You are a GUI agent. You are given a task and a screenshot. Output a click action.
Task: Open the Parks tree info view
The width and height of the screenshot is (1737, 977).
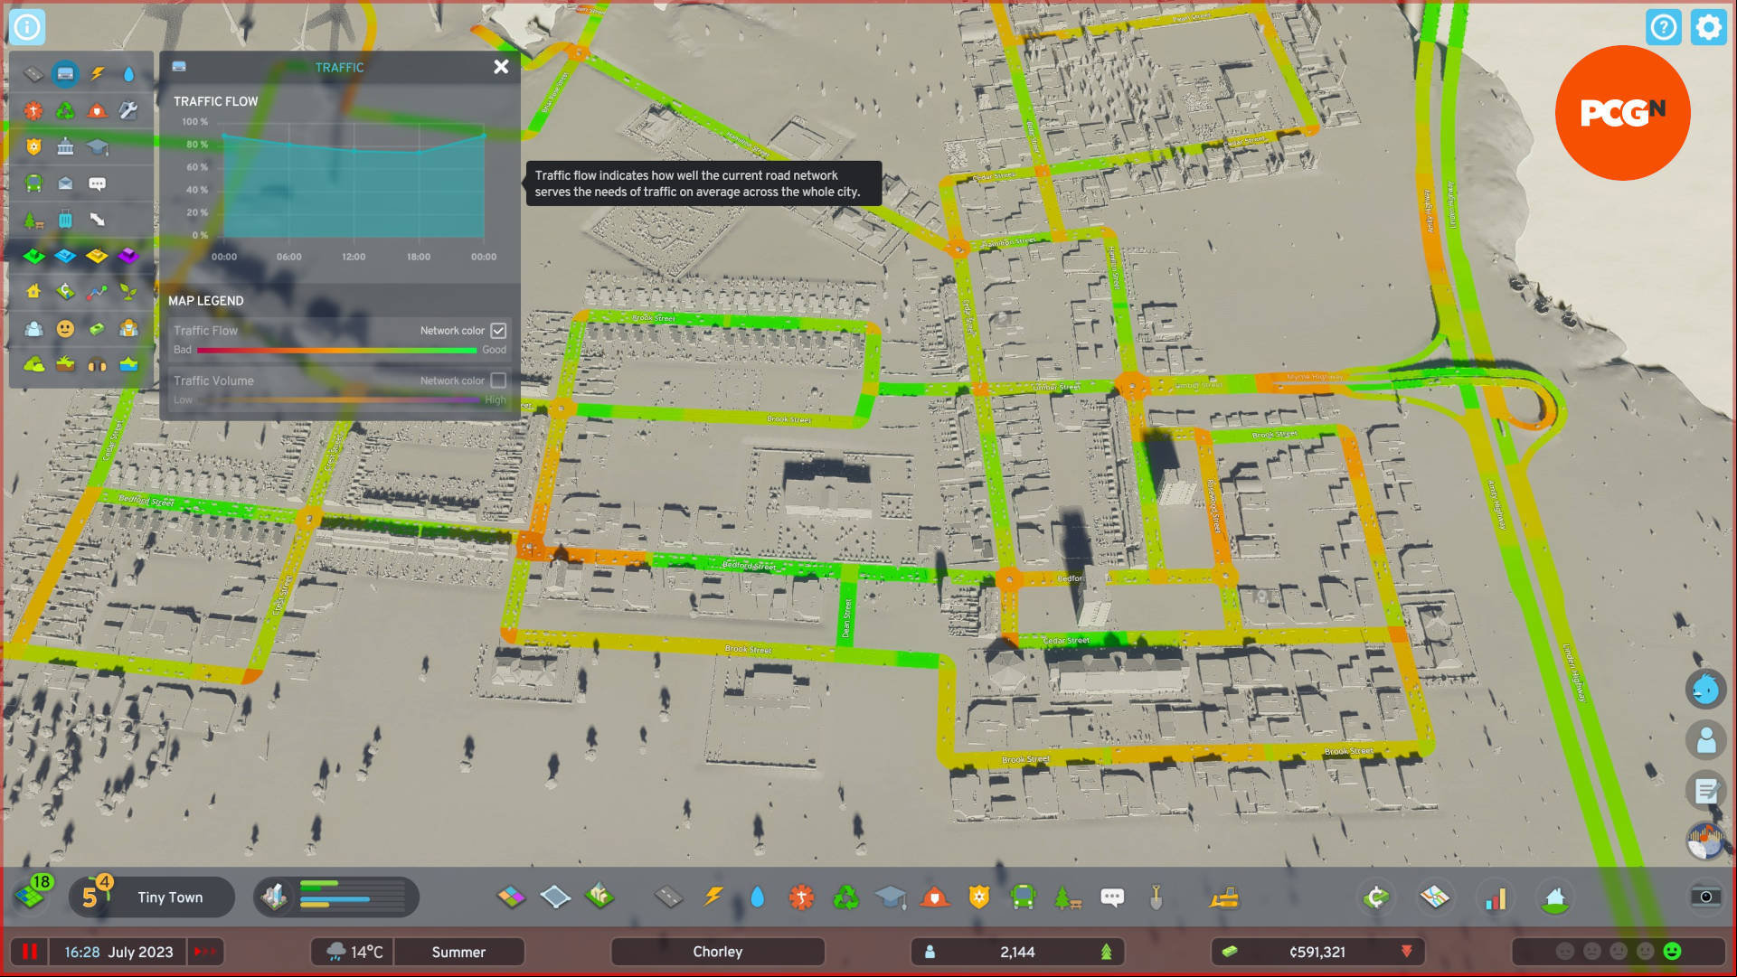(33, 220)
